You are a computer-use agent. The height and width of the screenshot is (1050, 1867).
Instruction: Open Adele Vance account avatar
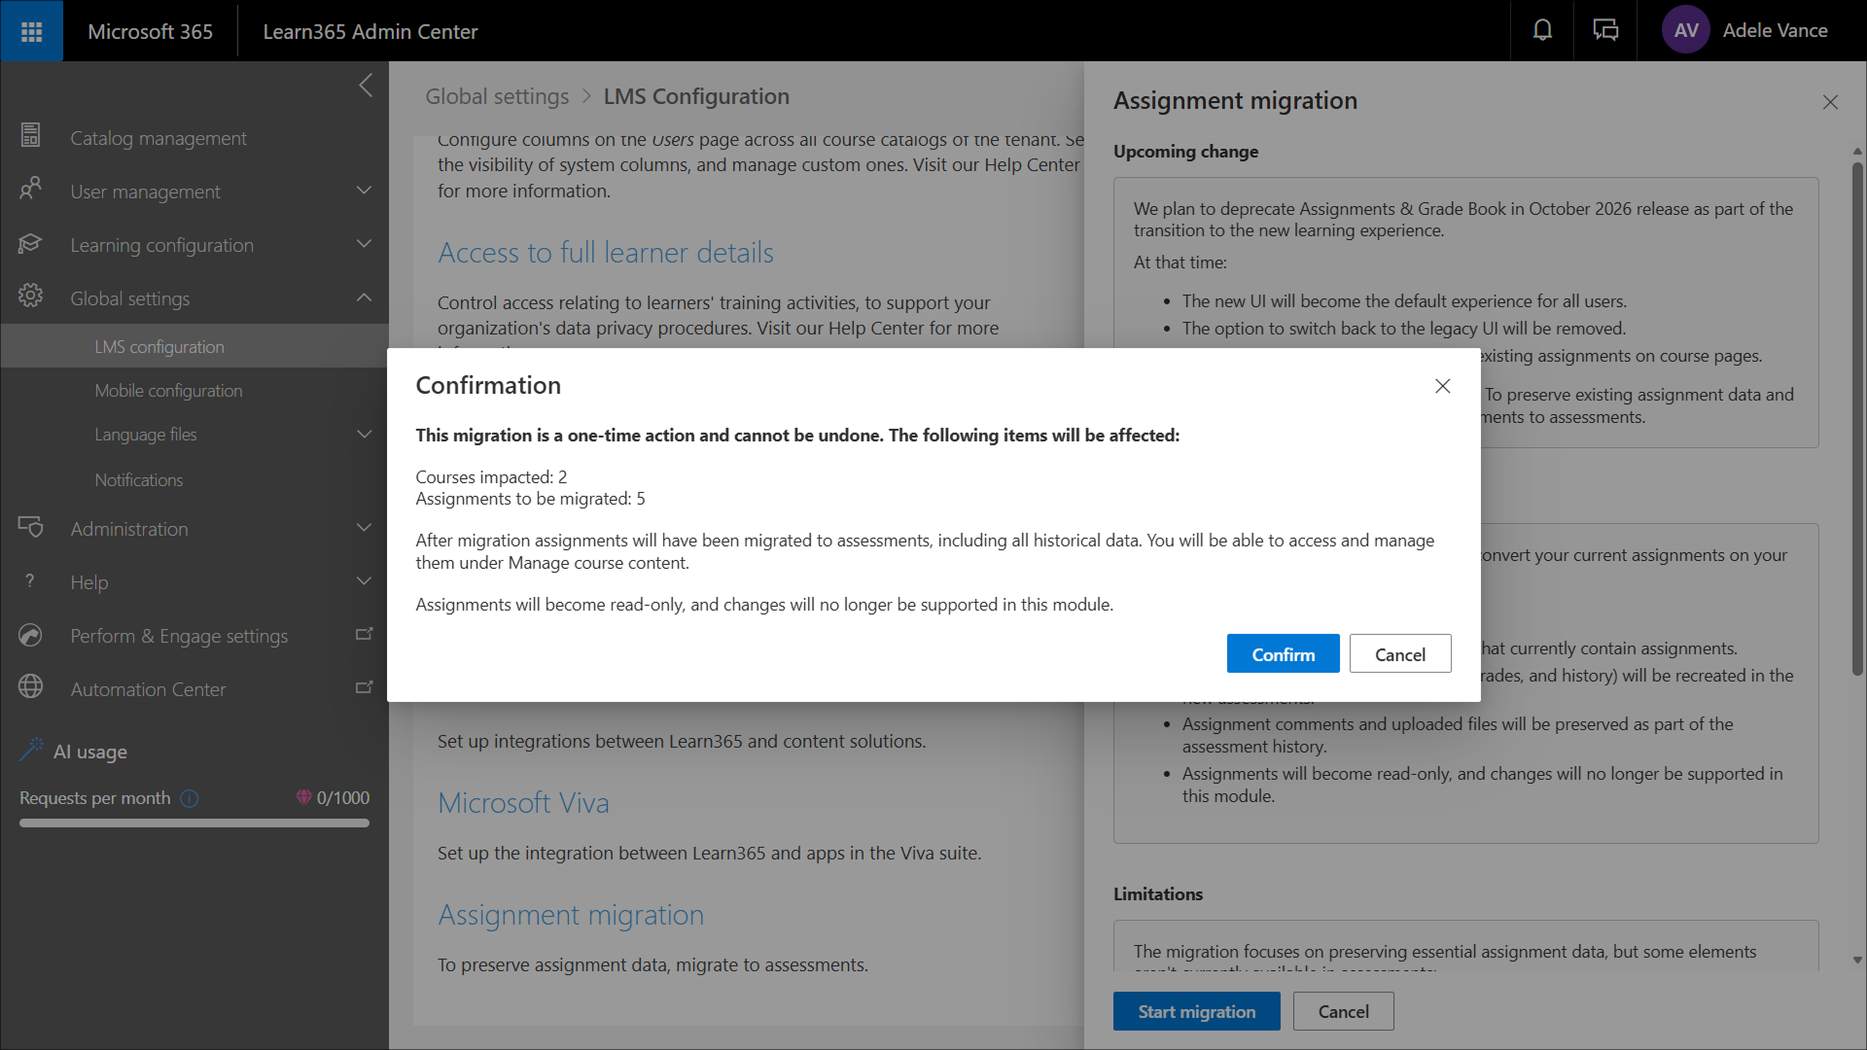point(1686,30)
